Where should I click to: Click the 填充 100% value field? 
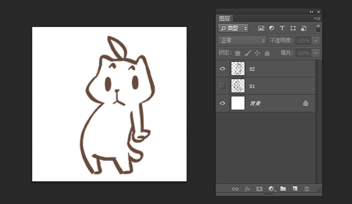click(x=303, y=53)
